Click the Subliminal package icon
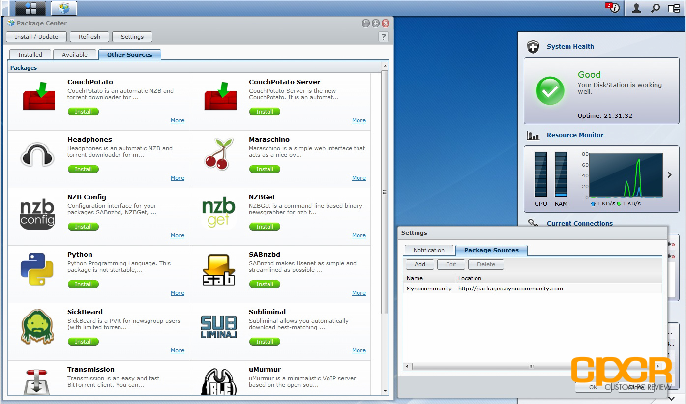This screenshot has width=686, height=404. pos(219,327)
